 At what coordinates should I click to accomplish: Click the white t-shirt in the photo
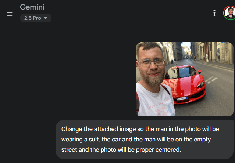tap(155, 102)
